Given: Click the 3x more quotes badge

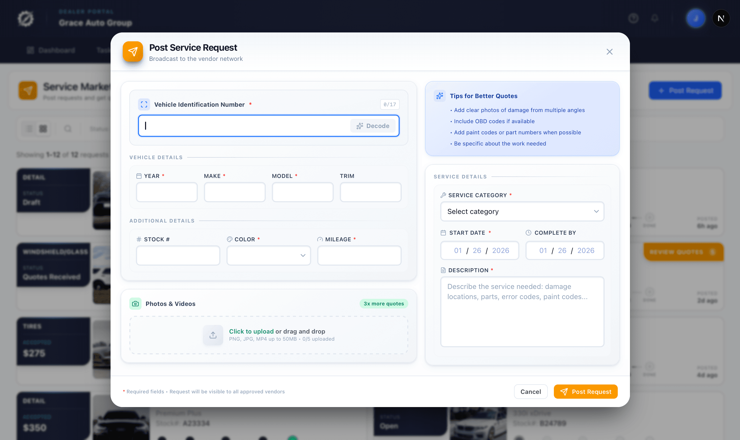Looking at the screenshot, I should pos(383,304).
